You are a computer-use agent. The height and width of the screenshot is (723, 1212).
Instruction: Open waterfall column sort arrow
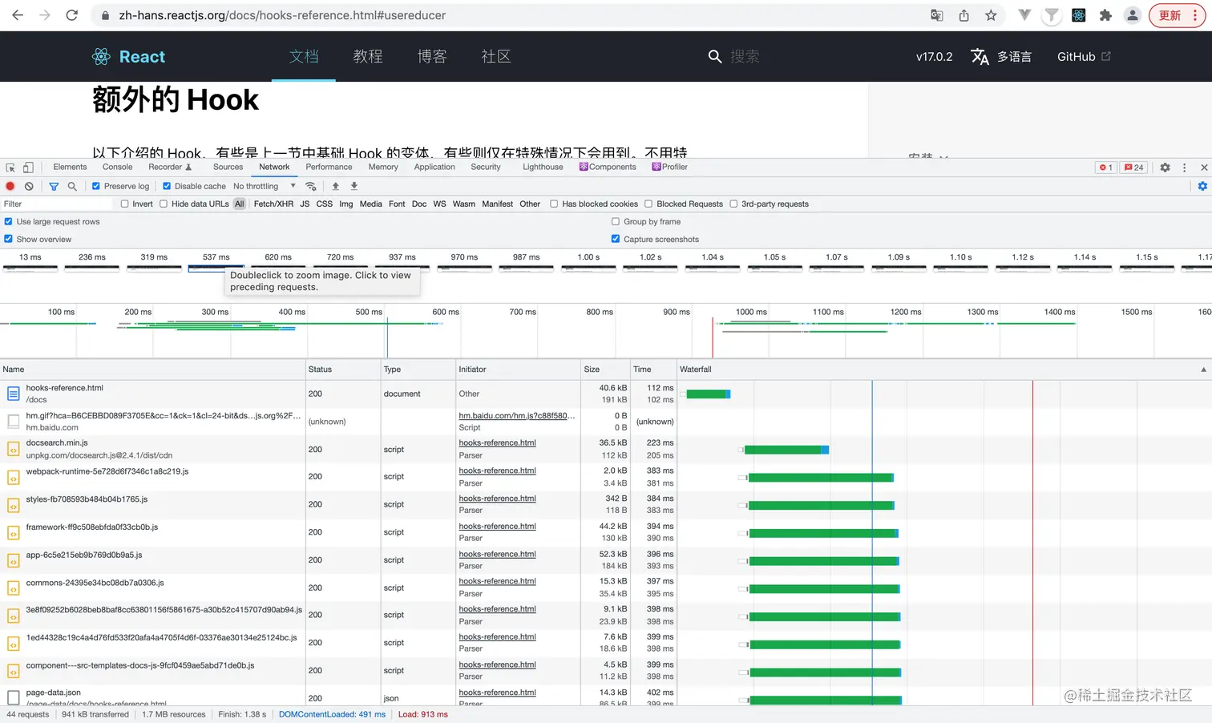coord(1203,370)
